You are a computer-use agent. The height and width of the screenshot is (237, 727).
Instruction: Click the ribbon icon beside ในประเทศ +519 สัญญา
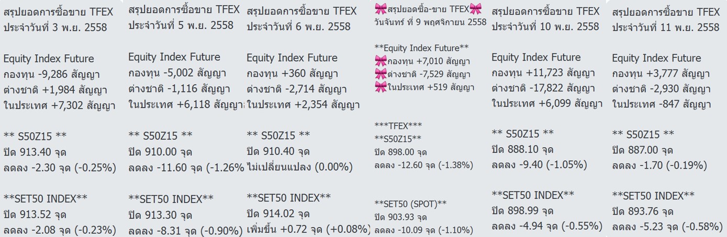(381, 88)
